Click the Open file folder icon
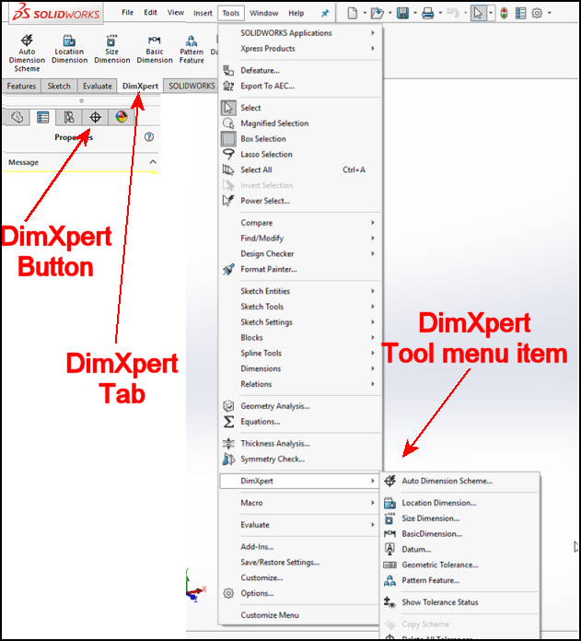Screen dimensions: 581x641 (x=378, y=13)
